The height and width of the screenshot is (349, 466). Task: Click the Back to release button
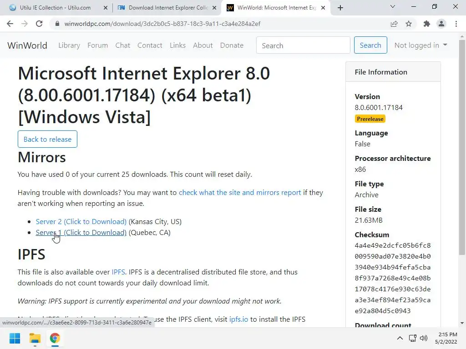click(x=47, y=139)
